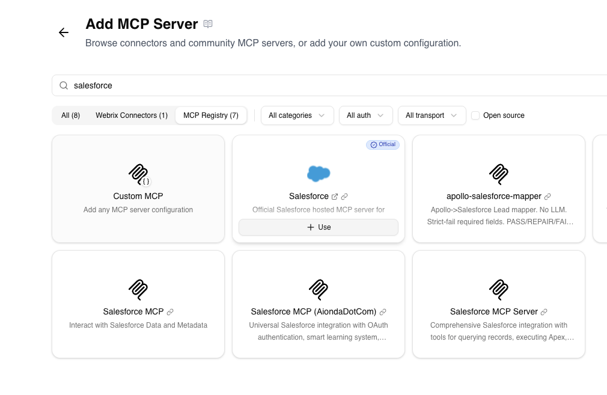Switch to Webrix Connectors (1) tab
The image size is (607, 395).
132,115
